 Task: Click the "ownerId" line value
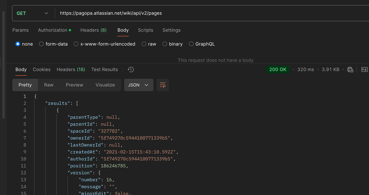point(134,138)
